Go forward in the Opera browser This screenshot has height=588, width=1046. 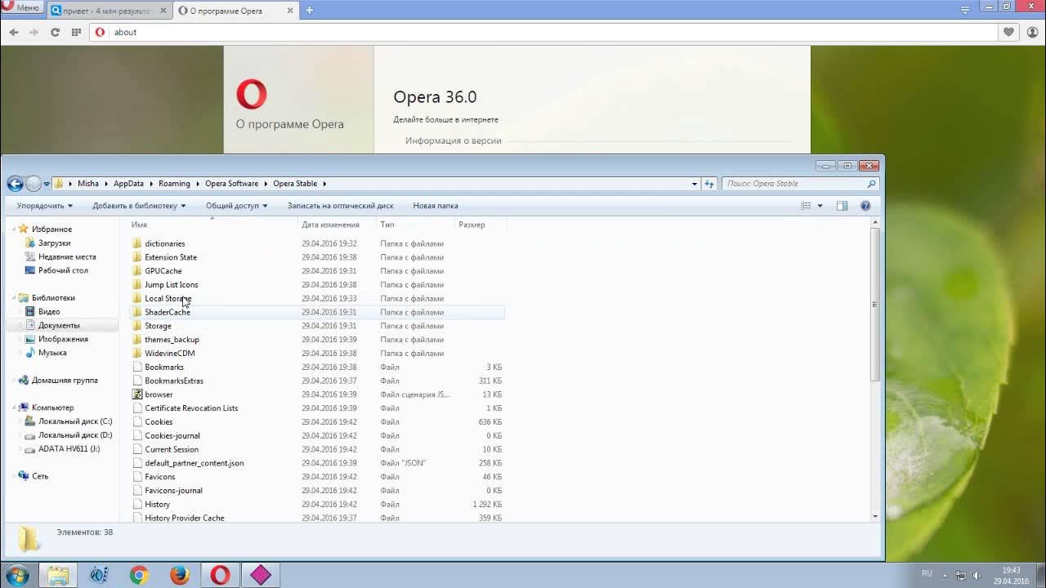tap(34, 32)
